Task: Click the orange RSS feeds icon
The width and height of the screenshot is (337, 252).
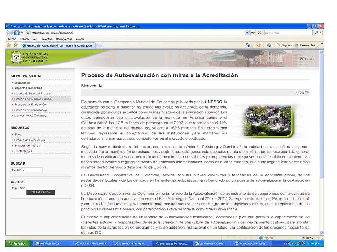Action: point(258,45)
